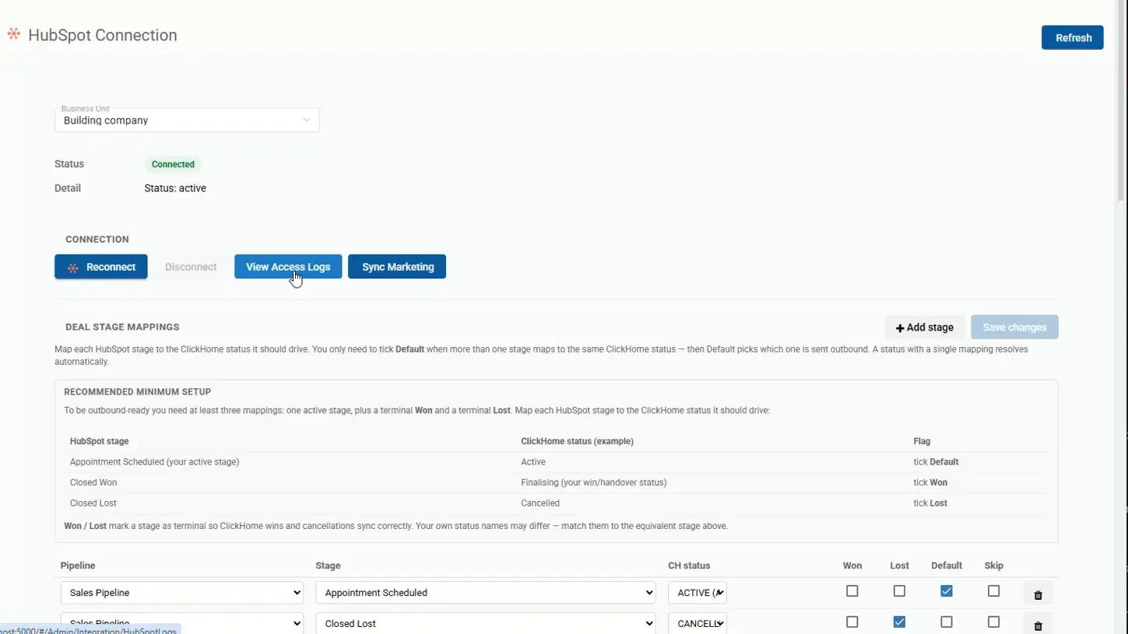Click the 'Cancelled' example status cell
This screenshot has width=1128, height=634.
coord(540,503)
